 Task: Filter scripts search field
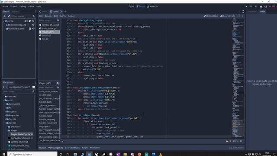click(49, 20)
